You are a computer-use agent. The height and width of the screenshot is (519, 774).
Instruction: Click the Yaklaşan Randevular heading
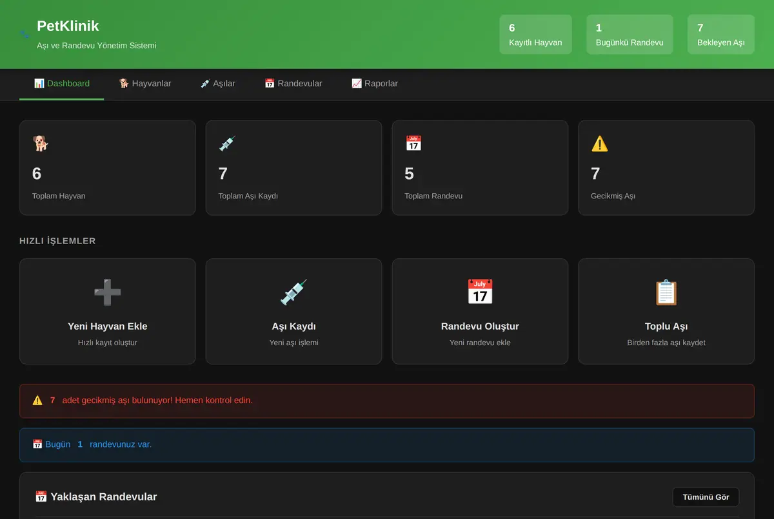click(x=104, y=496)
